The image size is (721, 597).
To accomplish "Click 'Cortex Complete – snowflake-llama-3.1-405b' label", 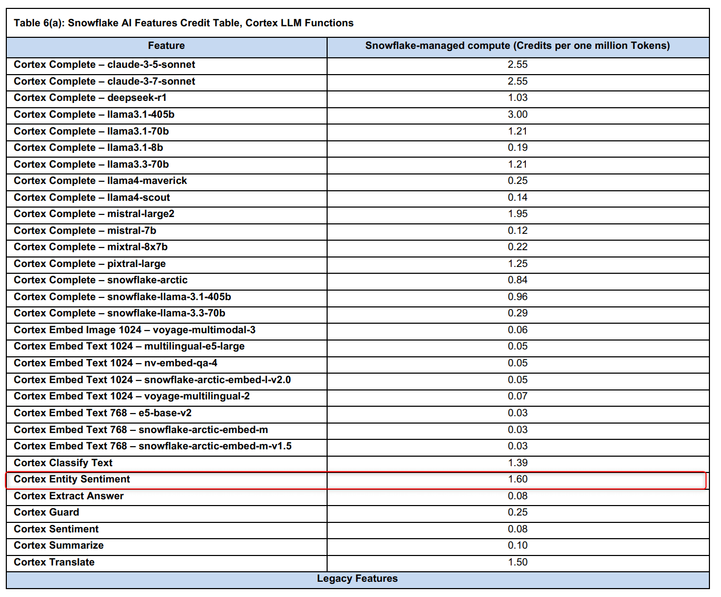I will coord(123,297).
